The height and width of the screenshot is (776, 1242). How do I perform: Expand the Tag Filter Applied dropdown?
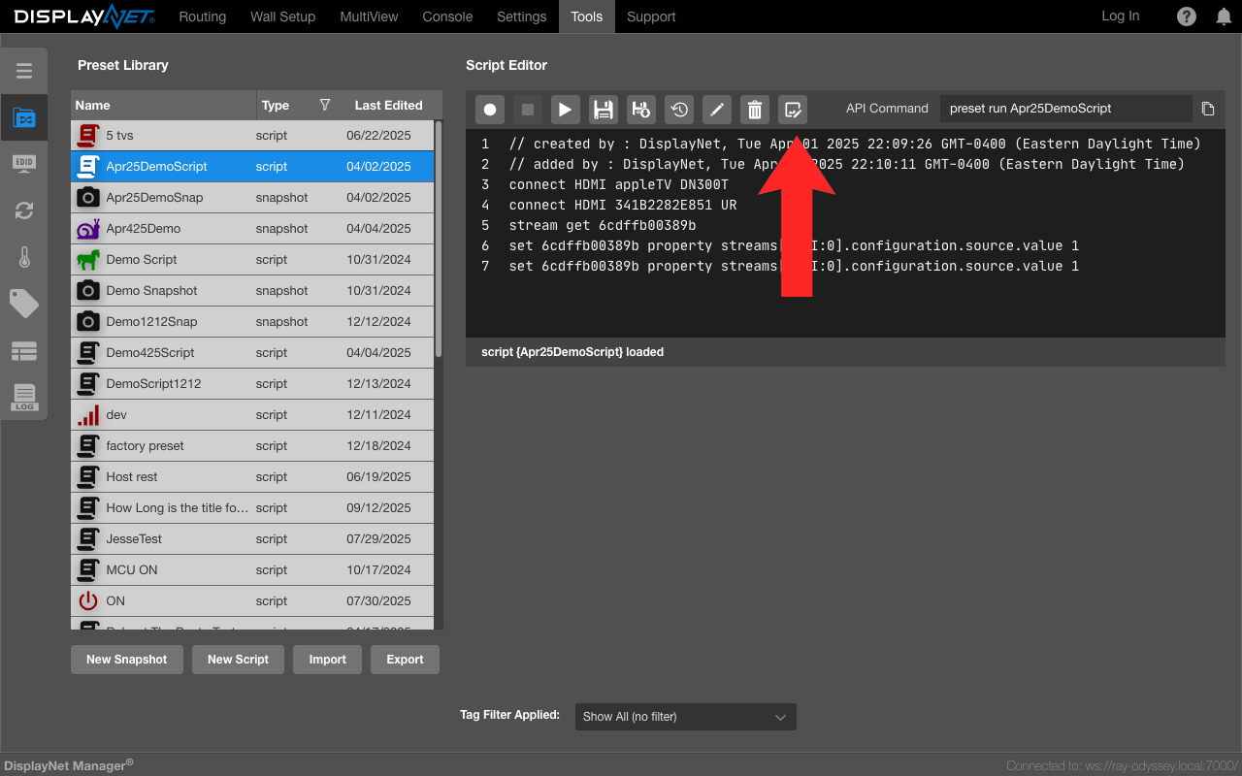686,717
